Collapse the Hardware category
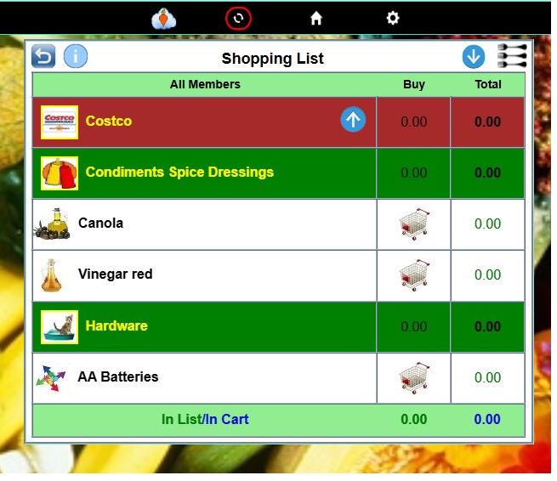 pyautogui.click(x=117, y=325)
